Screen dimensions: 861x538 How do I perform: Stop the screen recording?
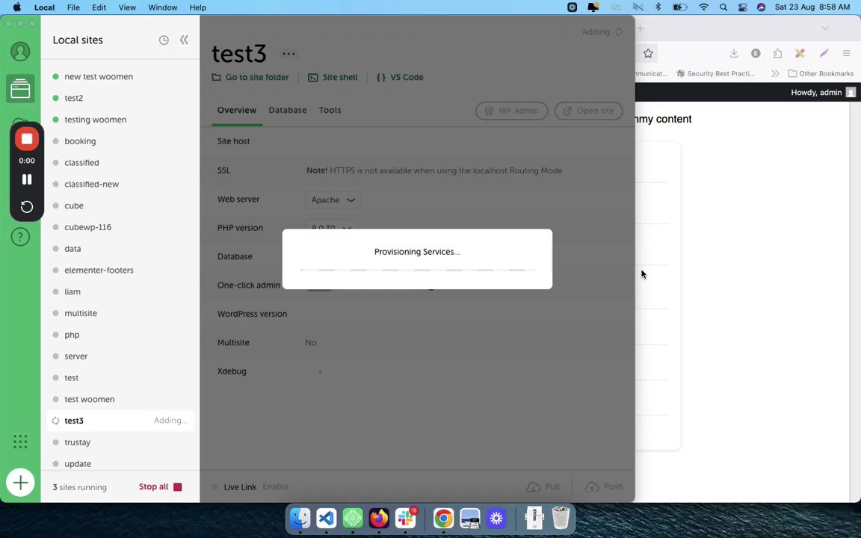point(26,139)
